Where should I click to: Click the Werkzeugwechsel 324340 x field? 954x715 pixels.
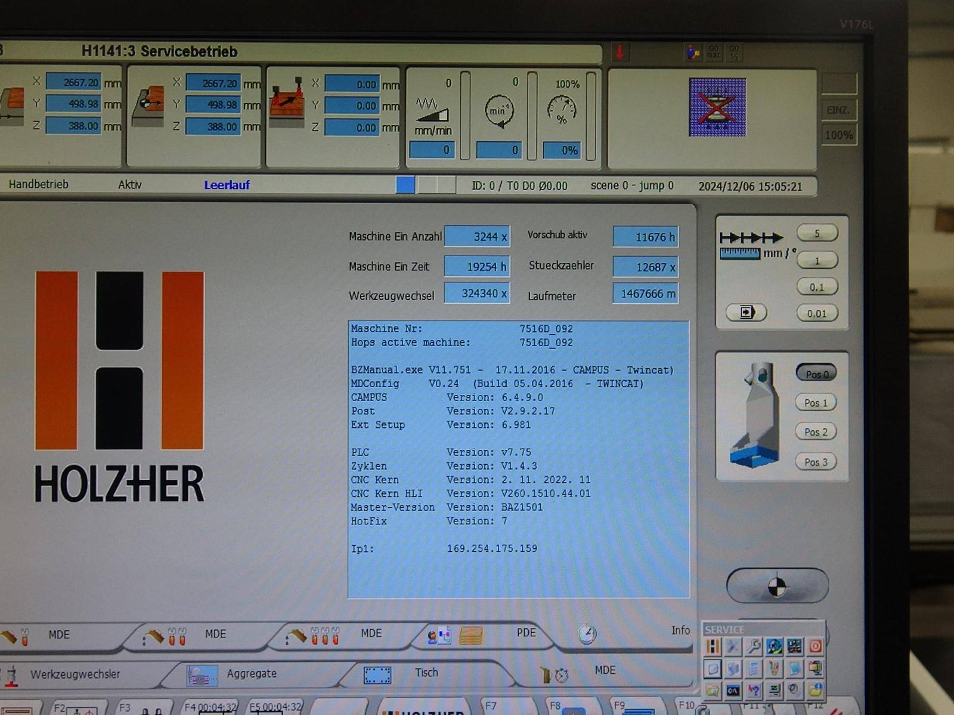point(477,293)
